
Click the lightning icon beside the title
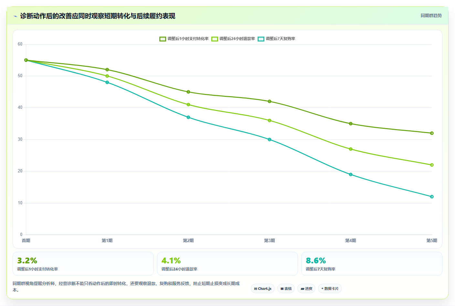[x=15, y=16]
